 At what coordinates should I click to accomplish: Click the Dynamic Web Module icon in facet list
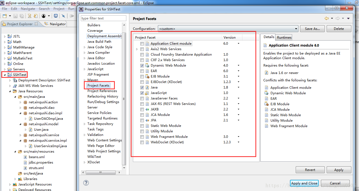(147, 65)
